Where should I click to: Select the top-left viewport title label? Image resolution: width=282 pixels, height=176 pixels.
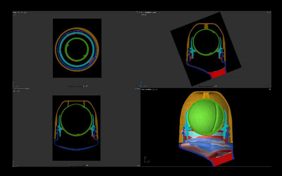(x=22, y=13)
